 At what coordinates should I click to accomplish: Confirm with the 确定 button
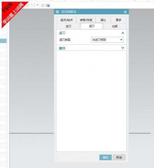click(105, 158)
